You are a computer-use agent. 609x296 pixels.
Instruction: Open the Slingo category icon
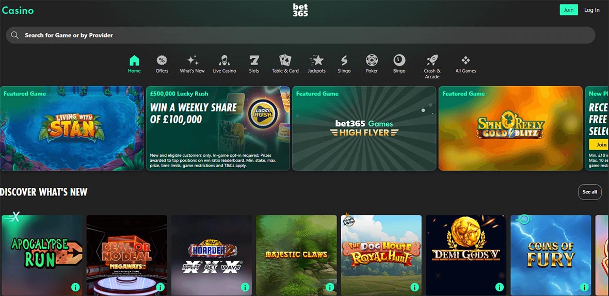(344, 60)
